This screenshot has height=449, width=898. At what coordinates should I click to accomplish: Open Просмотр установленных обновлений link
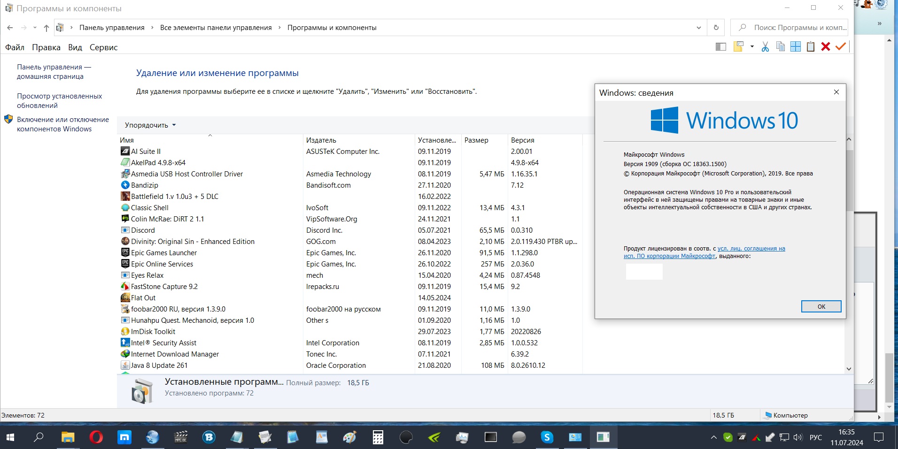point(59,101)
